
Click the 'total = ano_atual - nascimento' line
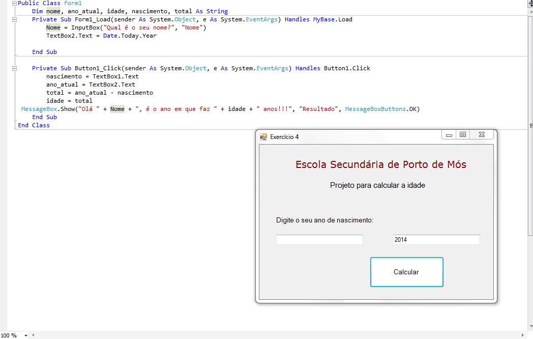pos(100,93)
